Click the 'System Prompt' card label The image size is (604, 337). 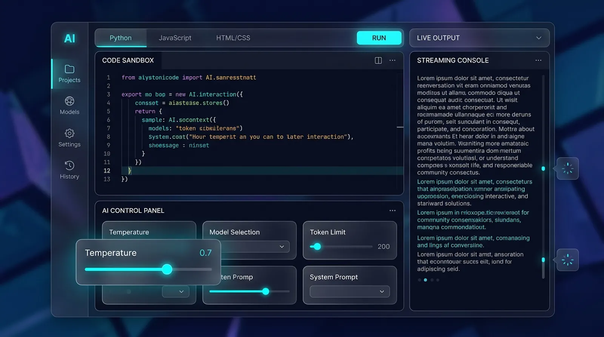[x=334, y=277]
